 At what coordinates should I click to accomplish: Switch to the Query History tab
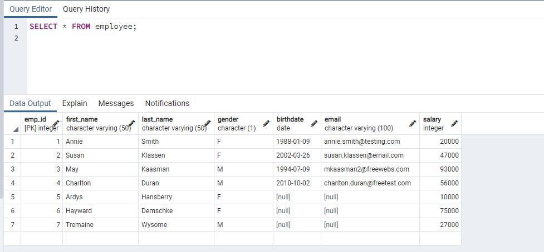pos(86,9)
